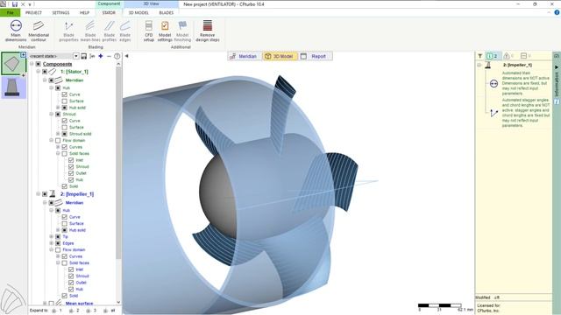Click plus icon to add tree state
Image resolution: width=561 pixels, height=315 pixels.
(x=101, y=56)
